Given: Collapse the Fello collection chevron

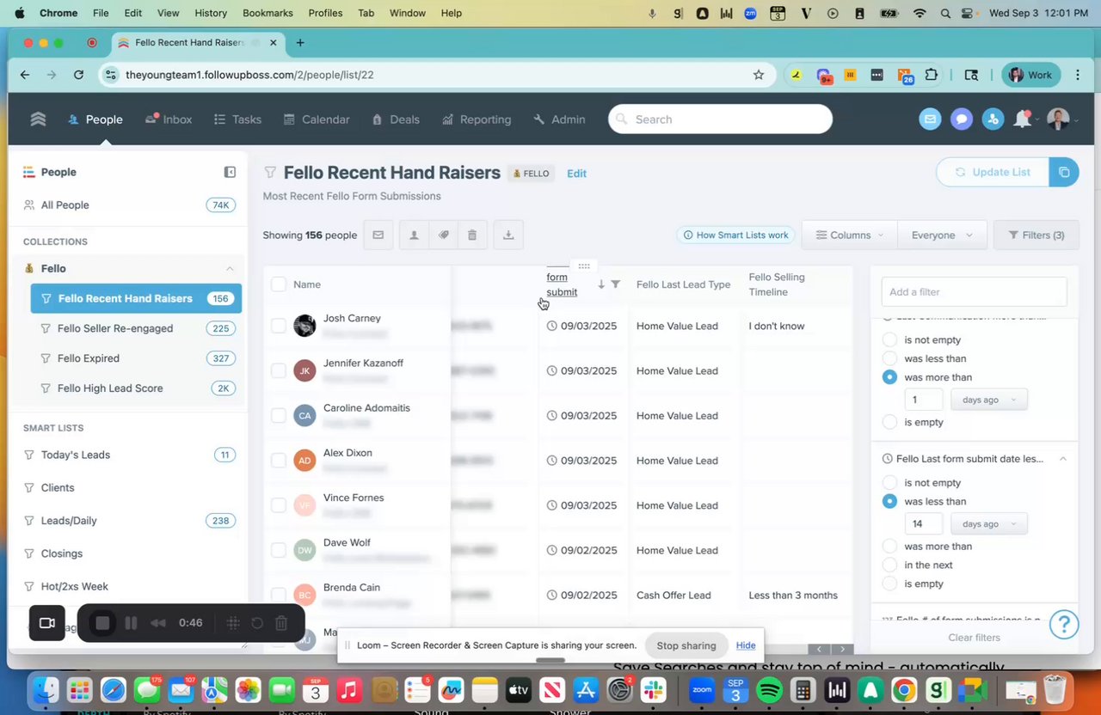Looking at the screenshot, I should click(230, 269).
